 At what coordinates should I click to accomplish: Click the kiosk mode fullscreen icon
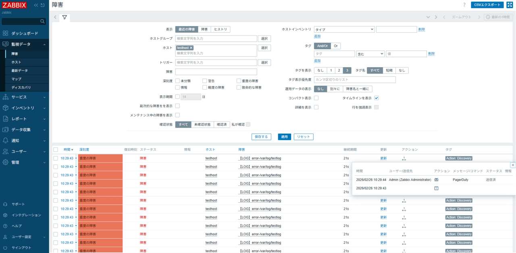point(509,5)
